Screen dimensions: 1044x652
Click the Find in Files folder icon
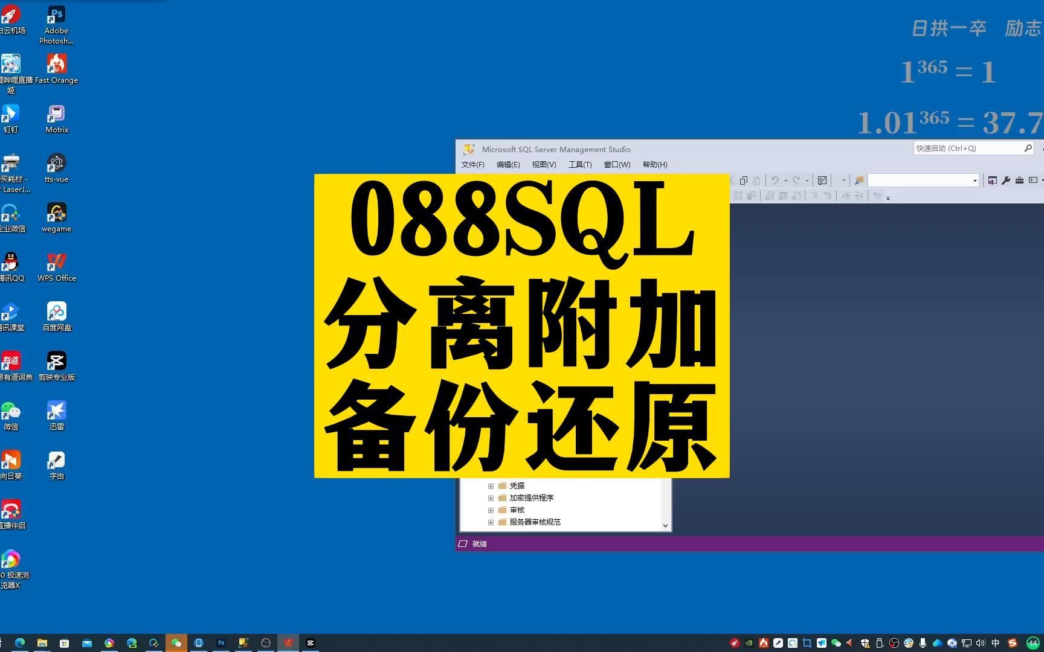click(859, 181)
